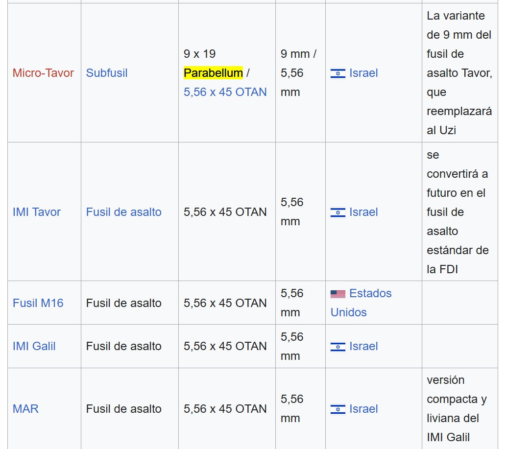Screen dimensions: 506x449
Task: Open the IMI Galil link
Action: point(34,346)
